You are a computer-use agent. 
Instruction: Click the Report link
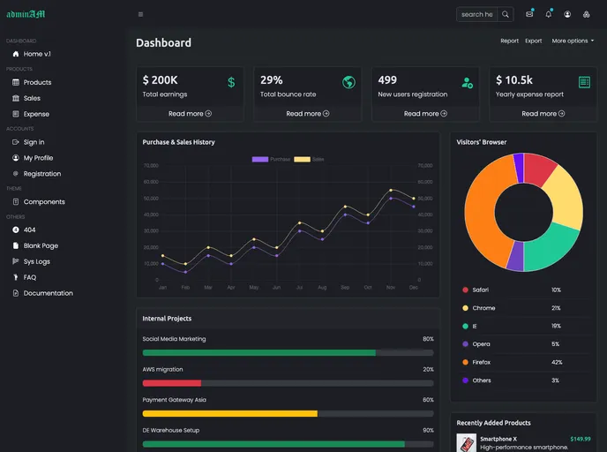509,41
